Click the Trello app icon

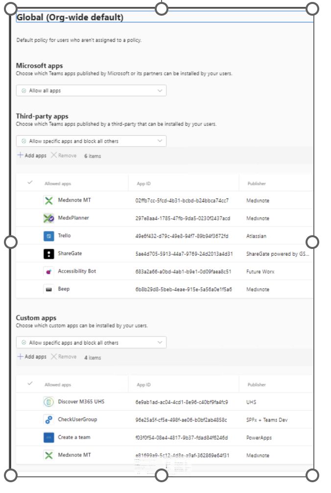point(48,236)
